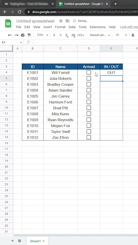Click the Move to folder icon
The width and height of the screenshot is (138, 245).
(67, 21)
